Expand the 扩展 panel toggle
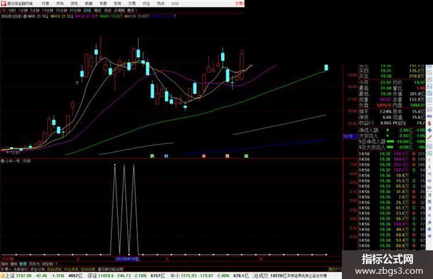Viewport: 433px width, 279px height. point(6,269)
